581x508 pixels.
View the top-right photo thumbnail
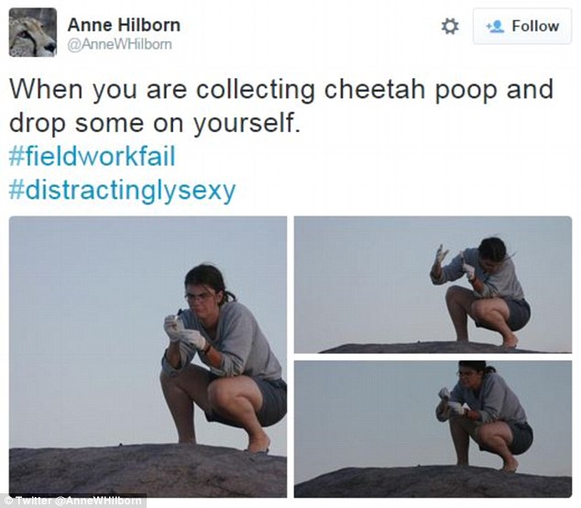coord(433,284)
